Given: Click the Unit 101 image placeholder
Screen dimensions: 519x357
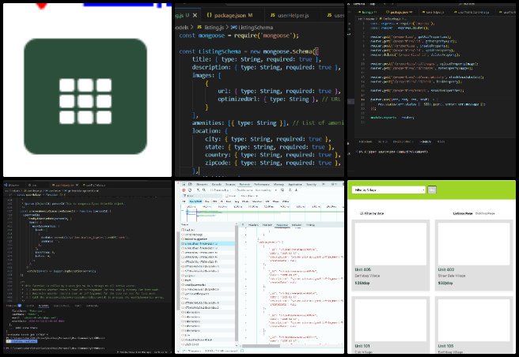Looking at the screenshot, I should pos(391,321).
